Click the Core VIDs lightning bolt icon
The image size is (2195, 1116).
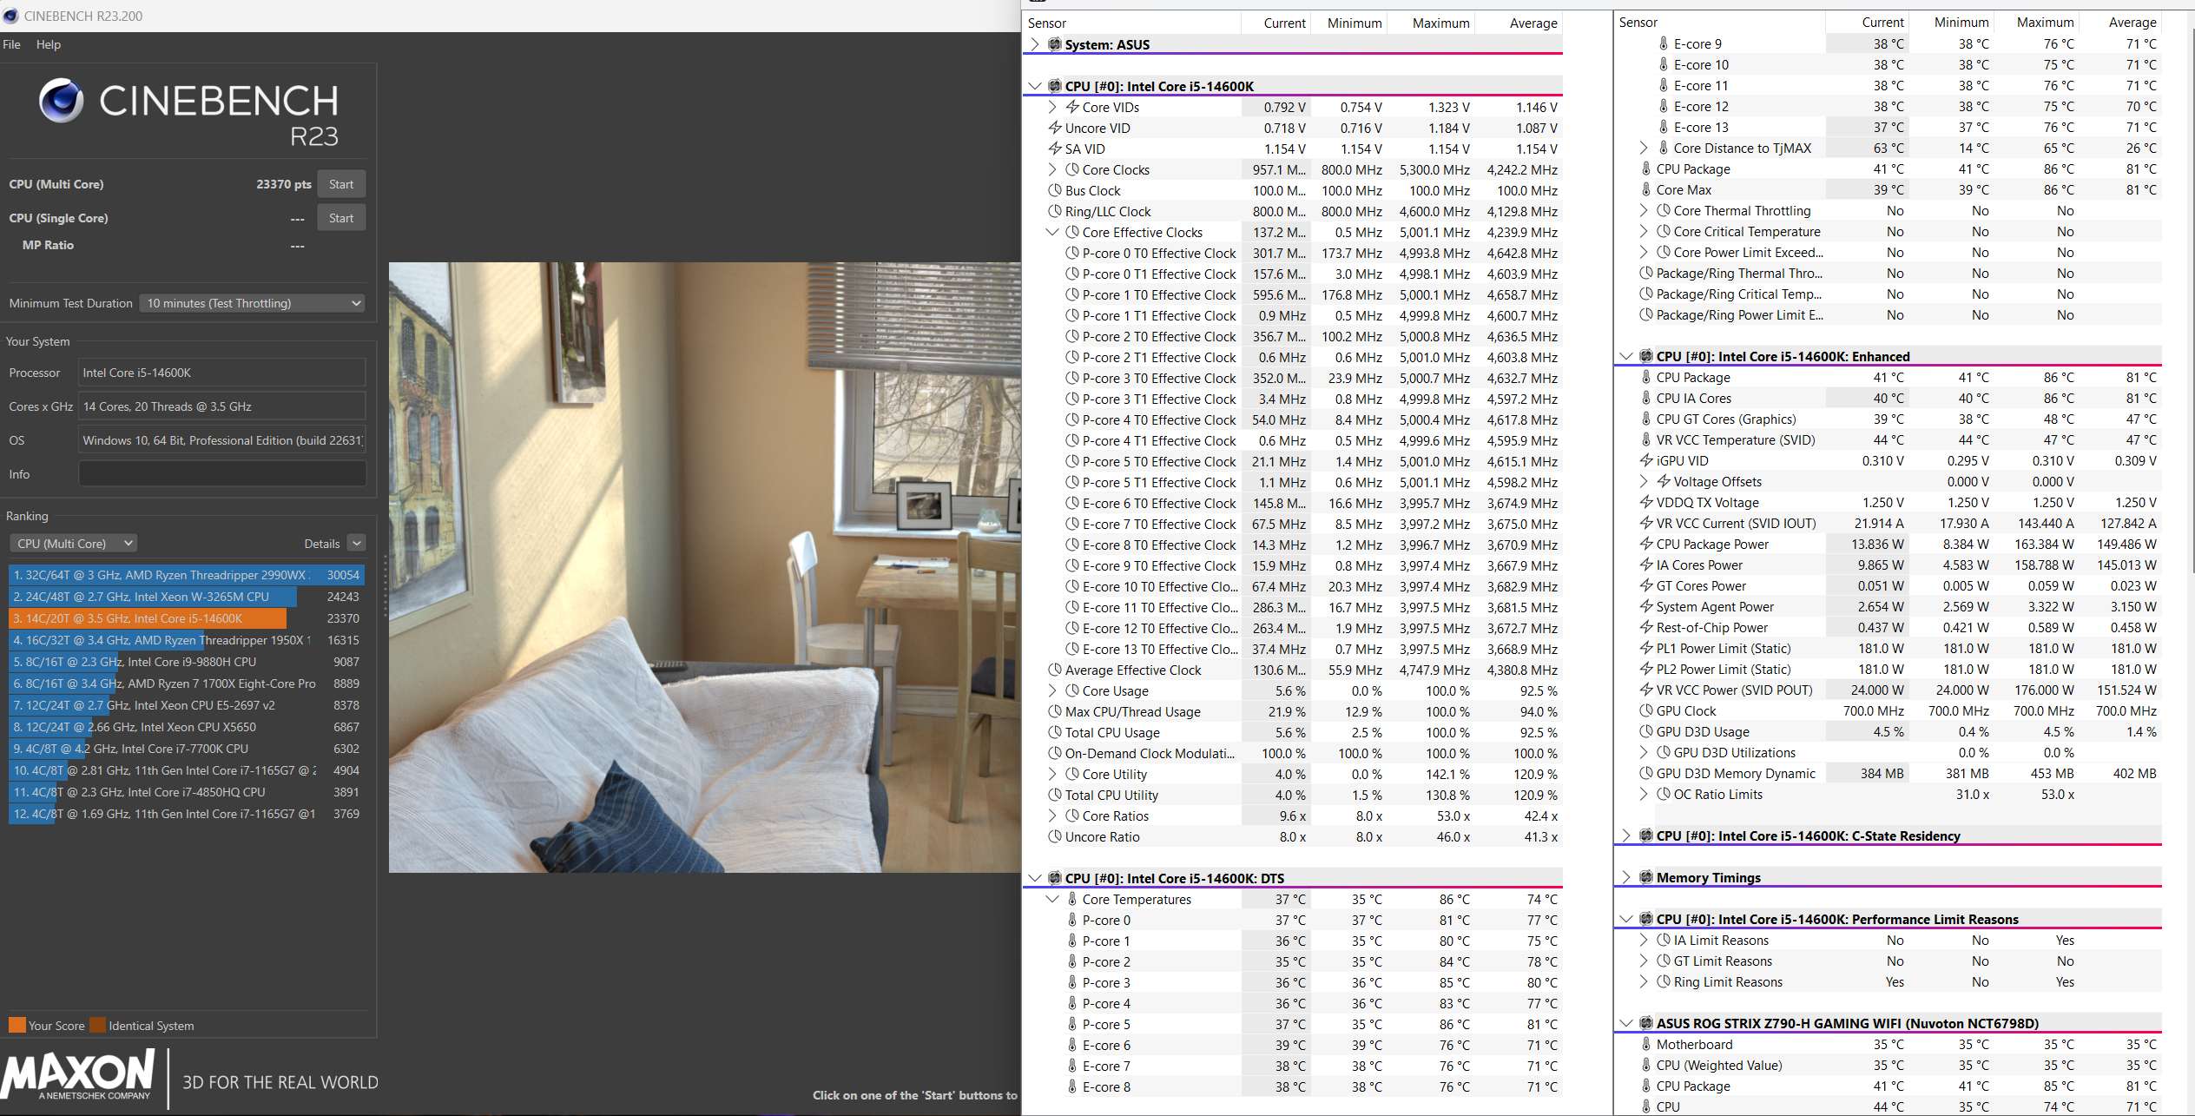tap(1072, 107)
